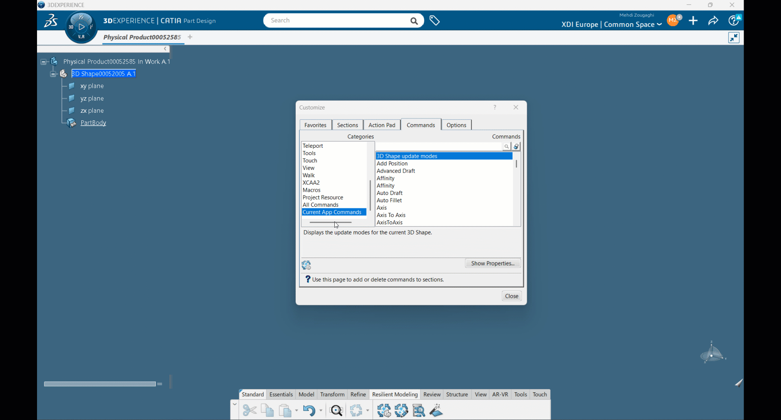
Task: Click the Cut scissors icon
Action: (x=249, y=410)
